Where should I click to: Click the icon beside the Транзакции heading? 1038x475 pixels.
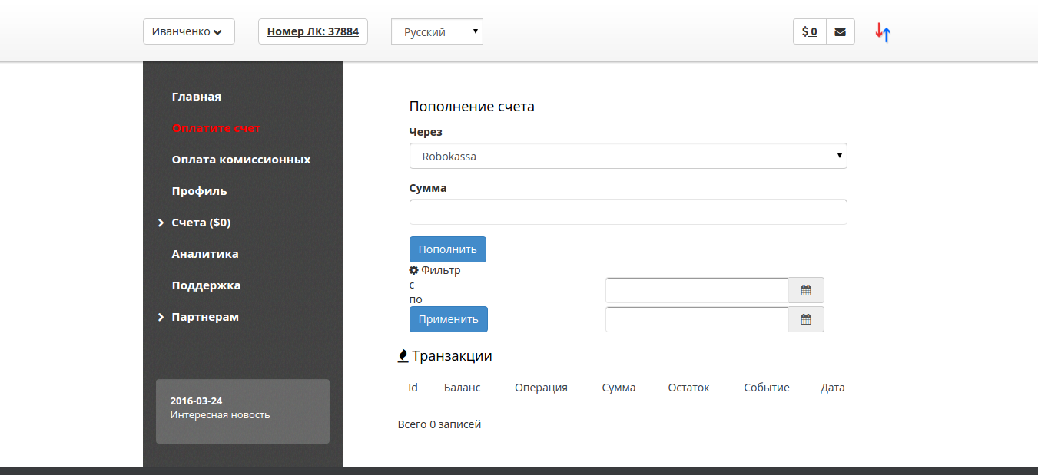coord(403,356)
